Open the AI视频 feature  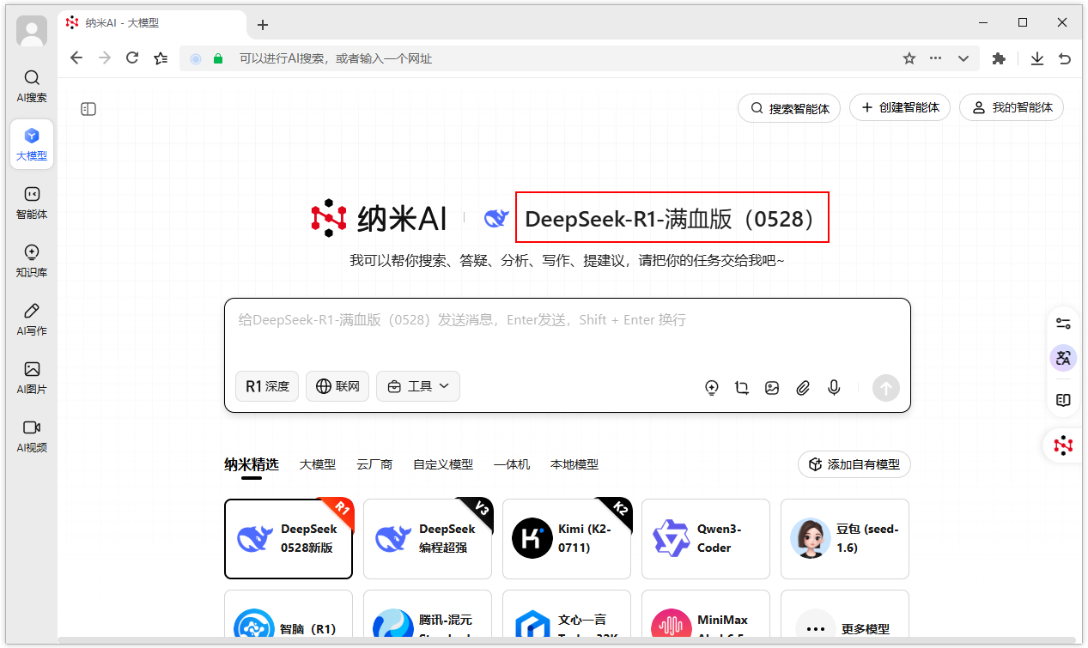pos(31,434)
